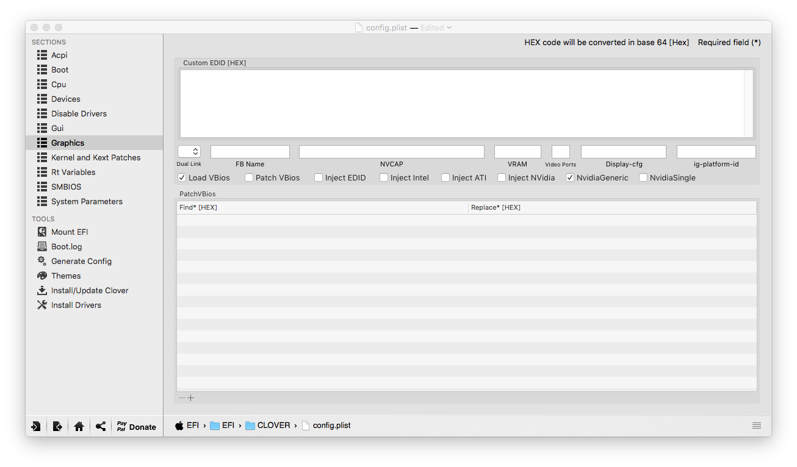Screen dimensions: 797x467
Task: Enable the Inject EDID checkbox
Action: (x=319, y=177)
